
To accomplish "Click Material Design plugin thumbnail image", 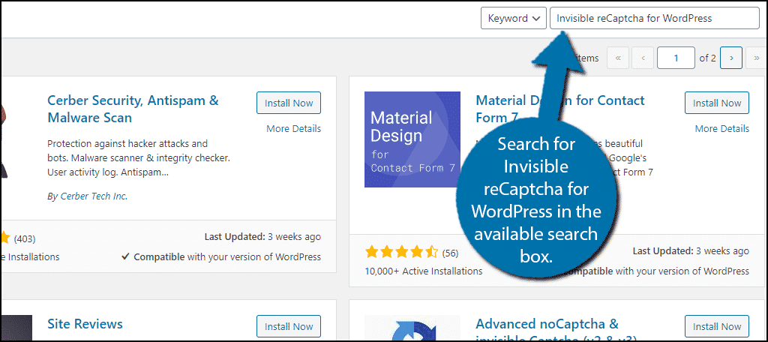I will pos(412,139).
